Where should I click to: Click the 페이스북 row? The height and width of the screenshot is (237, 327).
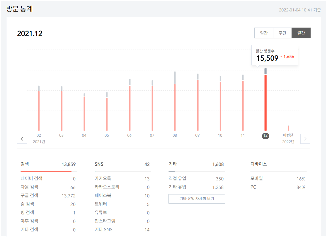(x=122, y=196)
